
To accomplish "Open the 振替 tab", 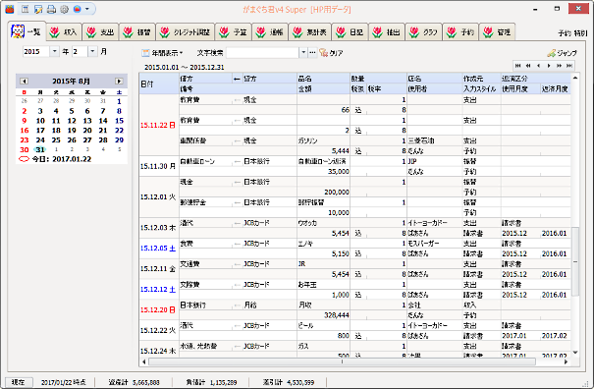I will pyautogui.click(x=137, y=32).
